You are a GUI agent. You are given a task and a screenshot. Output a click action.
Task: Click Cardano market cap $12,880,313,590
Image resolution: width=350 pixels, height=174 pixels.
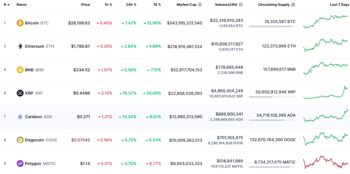click(186, 117)
